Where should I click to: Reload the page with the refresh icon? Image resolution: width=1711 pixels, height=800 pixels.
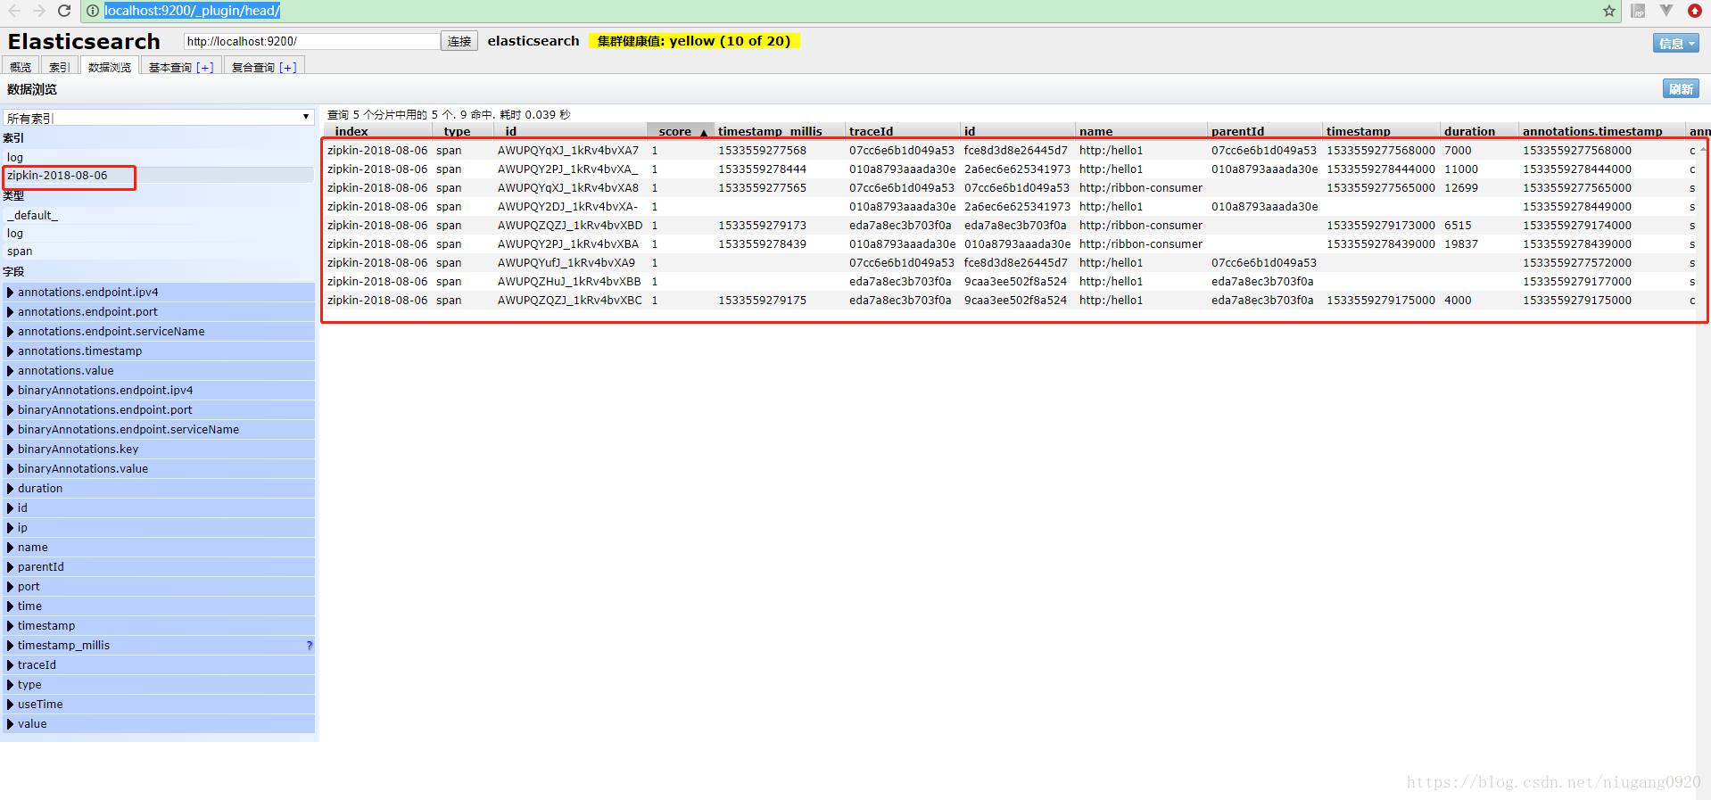pos(64,11)
